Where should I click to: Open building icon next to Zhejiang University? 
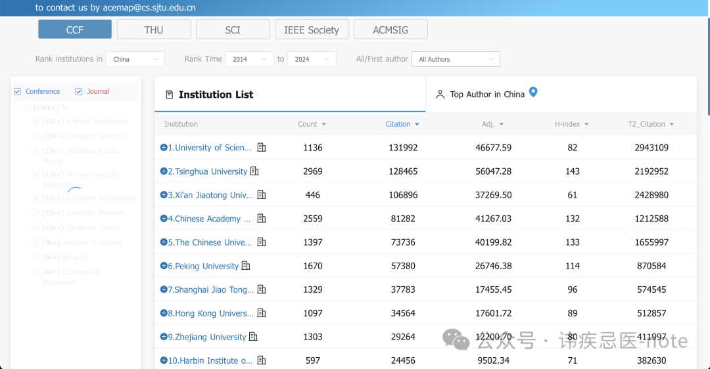point(253,336)
